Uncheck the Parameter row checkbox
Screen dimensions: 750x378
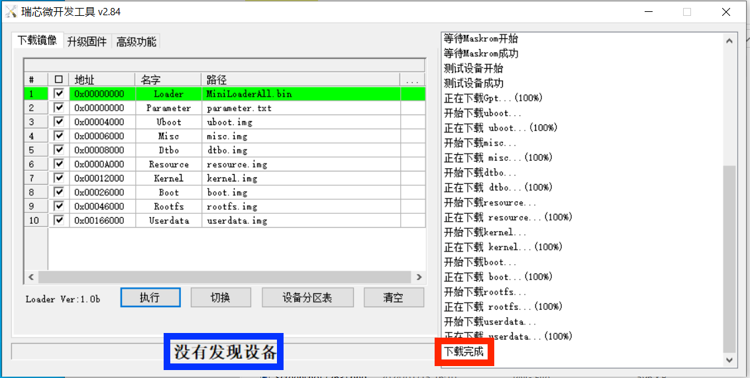pyautogui.click(x=59, y=108)
